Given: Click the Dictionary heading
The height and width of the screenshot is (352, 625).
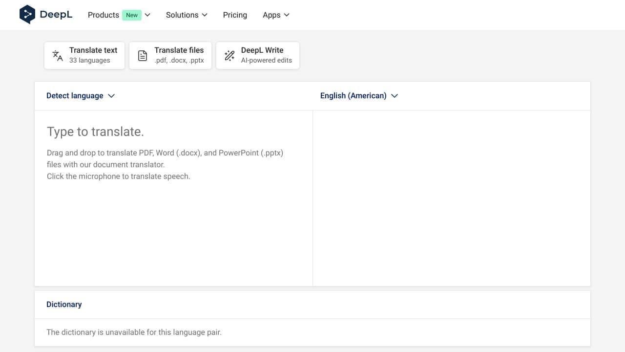Looking at the screenshot, I should click(x=64, y=304).
